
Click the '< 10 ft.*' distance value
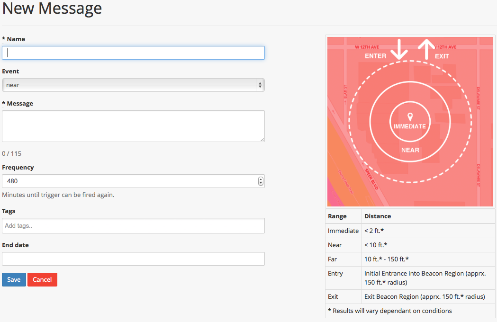[x=376, y=245]
